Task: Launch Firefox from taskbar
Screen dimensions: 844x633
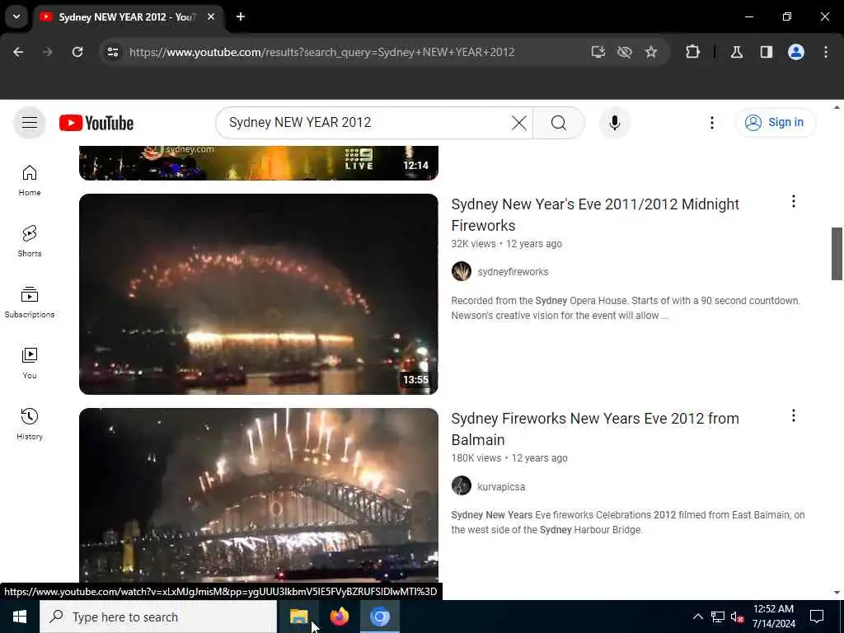Action: tap(339, 617)
